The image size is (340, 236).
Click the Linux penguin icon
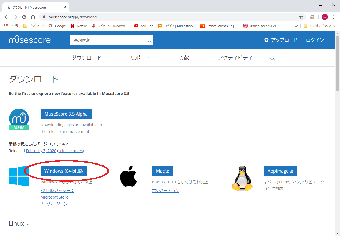click(242, 178)
